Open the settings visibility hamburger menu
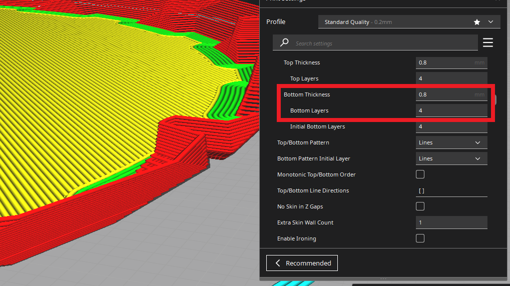Image resolution: width=510 pixels, height=286 pixels. [487, 42]
